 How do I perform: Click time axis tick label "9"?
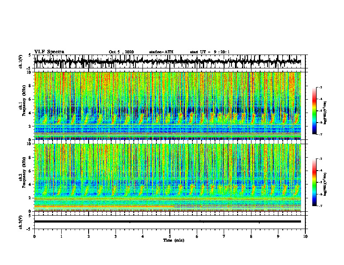[278, 236]
